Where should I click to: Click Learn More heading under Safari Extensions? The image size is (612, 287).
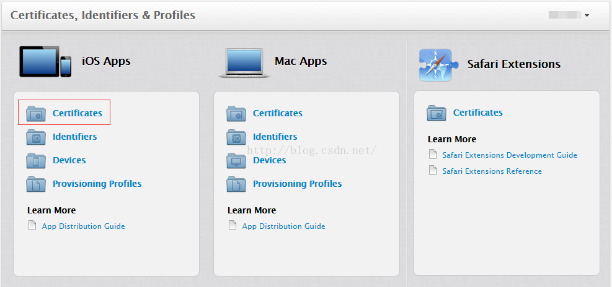tap(452, 139)
